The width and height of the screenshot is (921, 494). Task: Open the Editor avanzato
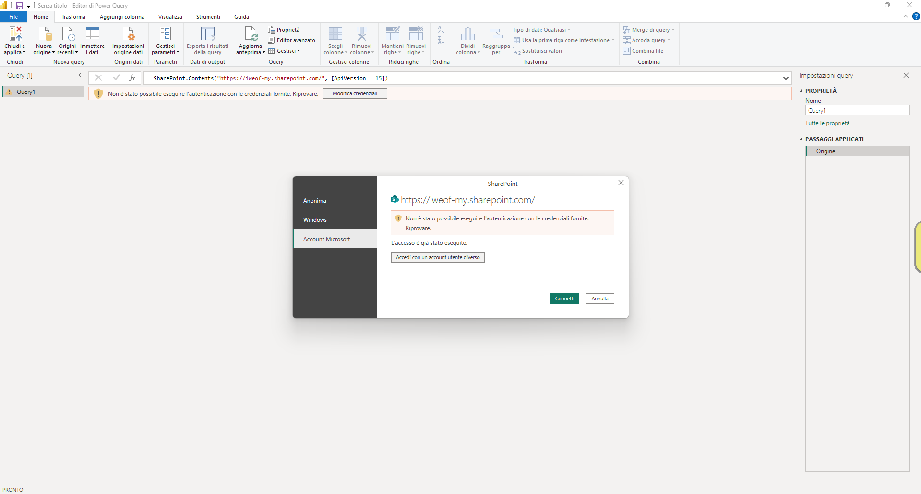292,40
